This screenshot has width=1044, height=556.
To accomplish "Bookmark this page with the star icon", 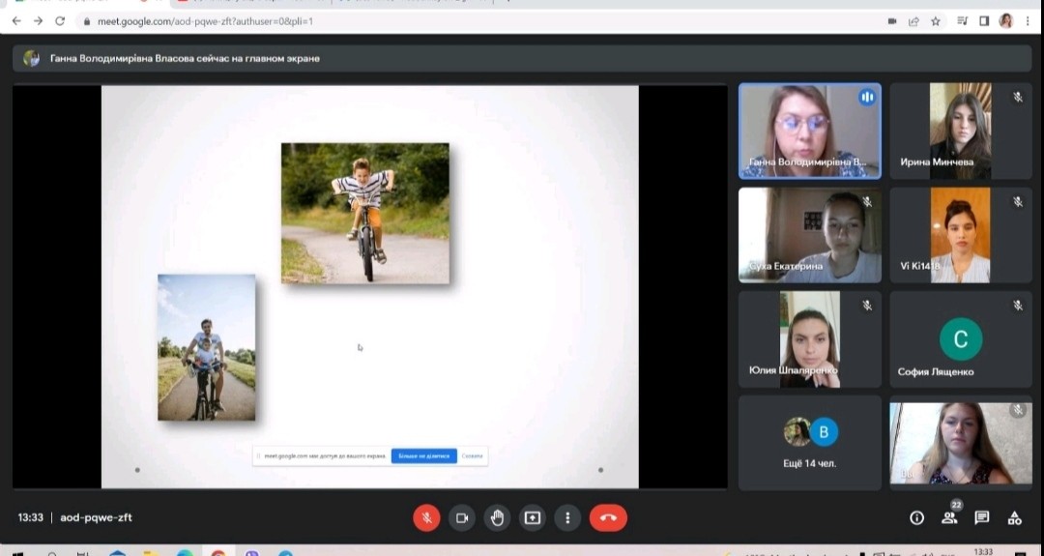I will 936,20.
